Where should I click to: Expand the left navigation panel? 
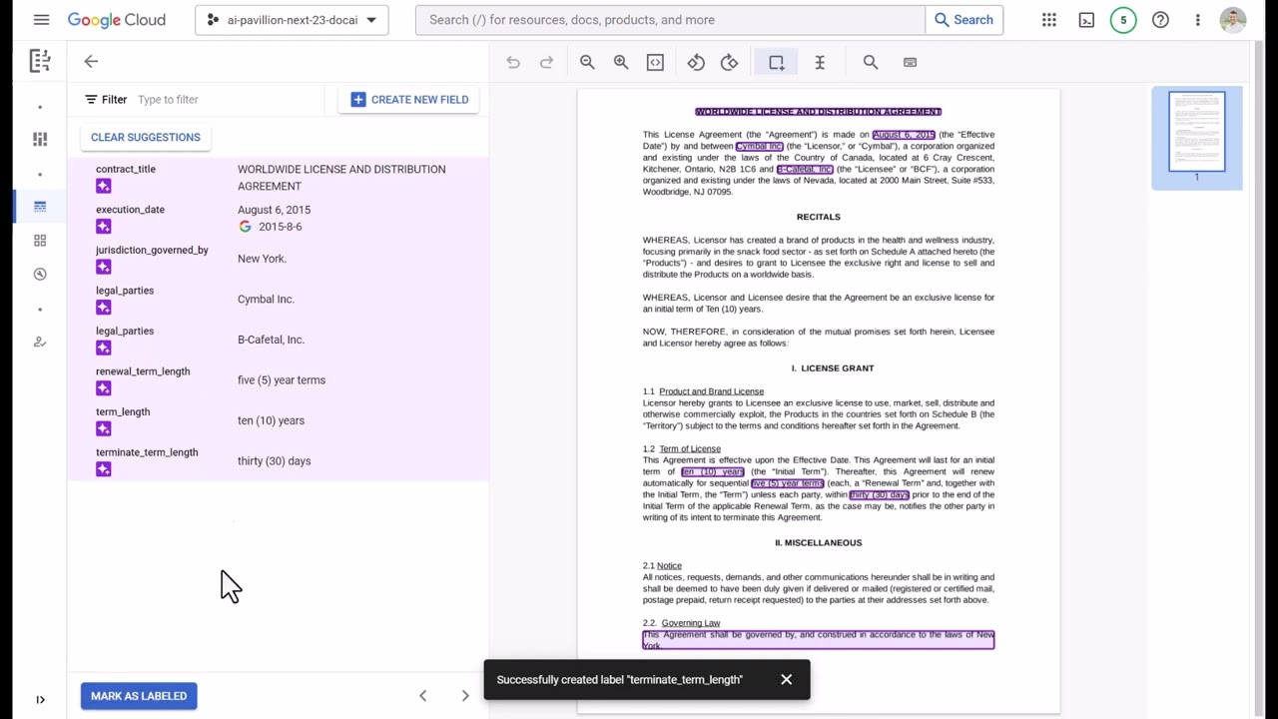click(40, 700)
